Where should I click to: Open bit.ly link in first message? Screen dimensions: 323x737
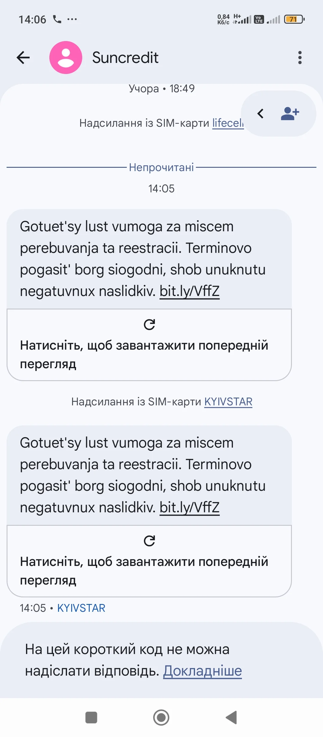pyautogui.click(x=190, y=291)
